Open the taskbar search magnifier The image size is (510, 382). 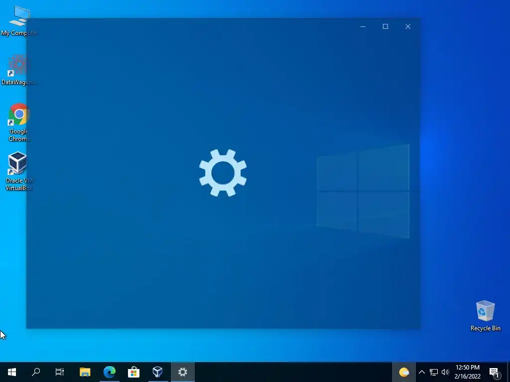(x=36, y=372)
